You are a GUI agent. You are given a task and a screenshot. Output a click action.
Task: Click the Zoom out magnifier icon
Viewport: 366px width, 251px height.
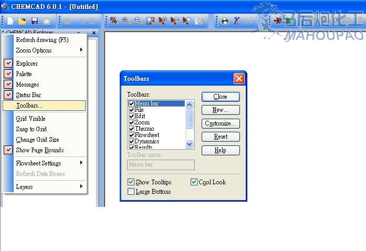pos(138,21)
